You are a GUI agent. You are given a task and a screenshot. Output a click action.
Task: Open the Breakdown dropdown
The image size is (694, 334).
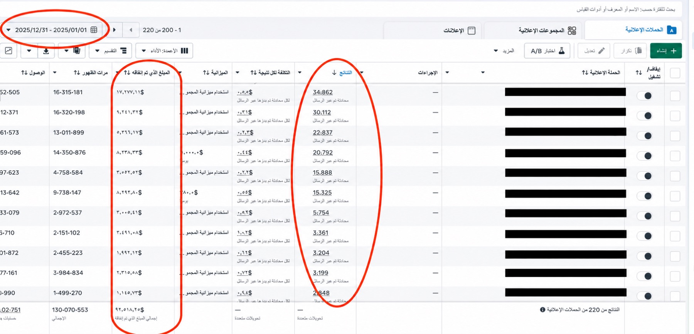(110, 51)
